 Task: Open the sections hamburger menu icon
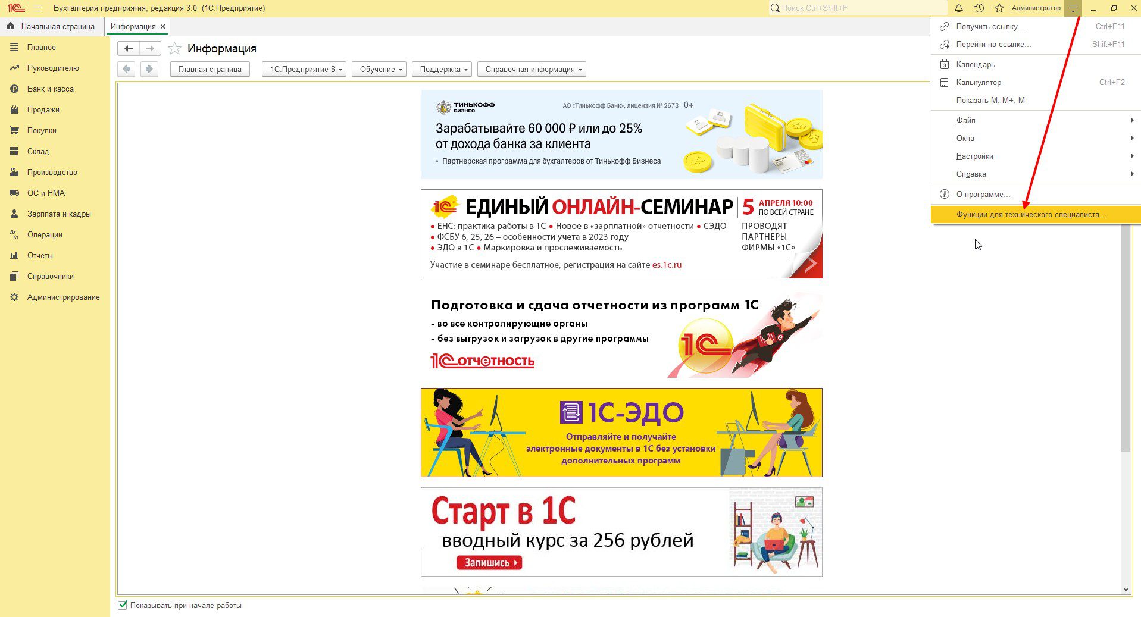coord(37,8)
